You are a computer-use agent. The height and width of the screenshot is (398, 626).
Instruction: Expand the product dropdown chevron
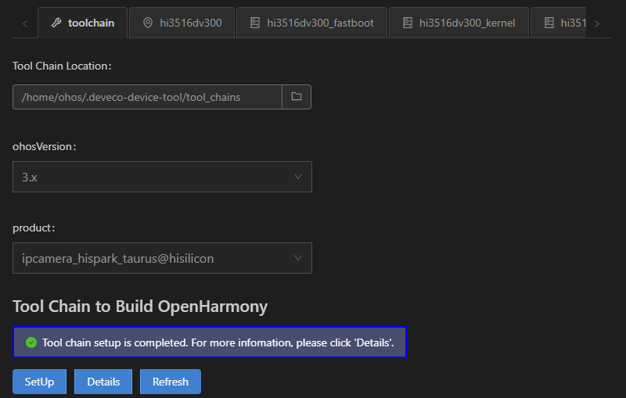pyautogui.click(x=298, y=258)
